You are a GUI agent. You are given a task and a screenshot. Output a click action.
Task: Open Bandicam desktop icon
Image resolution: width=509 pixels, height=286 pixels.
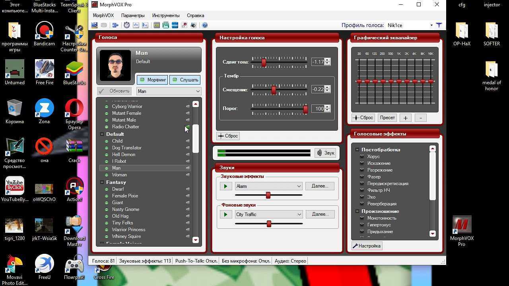click(x=44, y=34)
